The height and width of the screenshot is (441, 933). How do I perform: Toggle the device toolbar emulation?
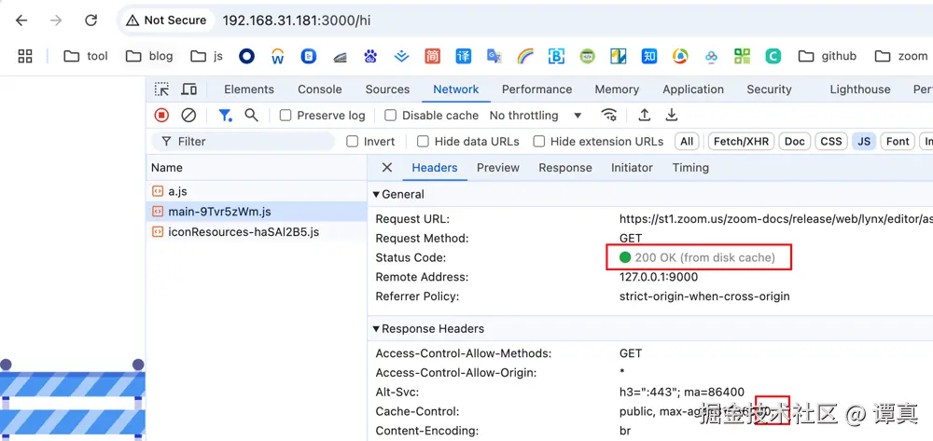pyautogui.click(x=189, y=90)
